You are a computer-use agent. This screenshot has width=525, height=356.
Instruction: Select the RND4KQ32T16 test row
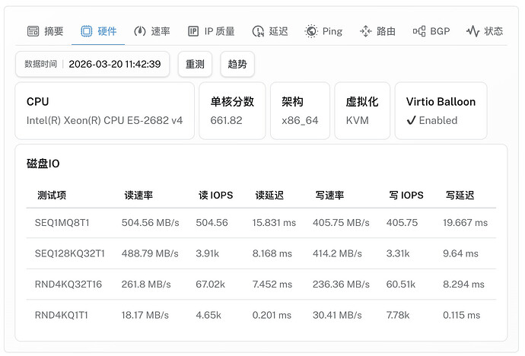[x=261, y=284]
